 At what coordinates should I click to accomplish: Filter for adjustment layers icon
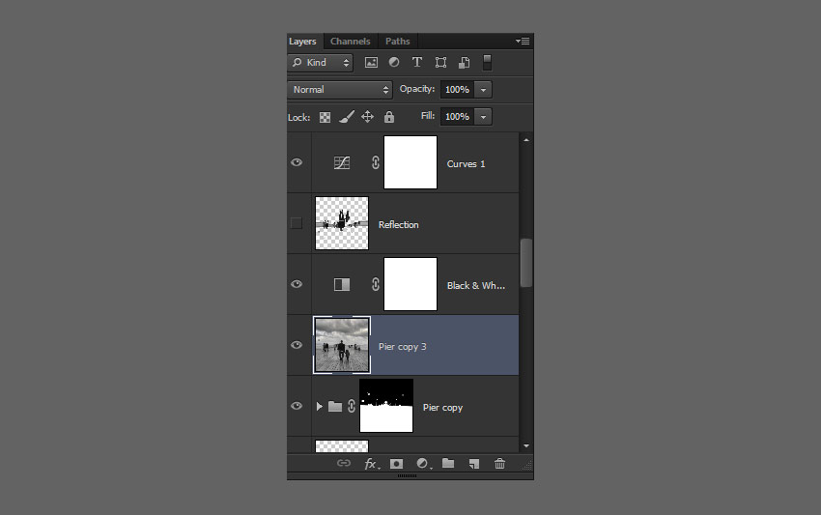click(x=394, y=63)
